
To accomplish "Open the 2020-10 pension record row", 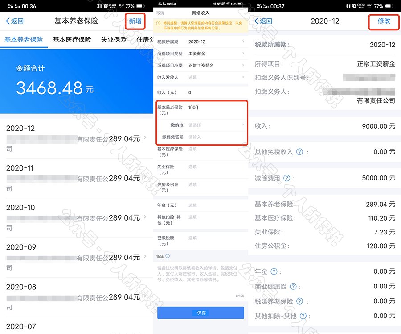I will pyautogui.click(x=77, y=218).
